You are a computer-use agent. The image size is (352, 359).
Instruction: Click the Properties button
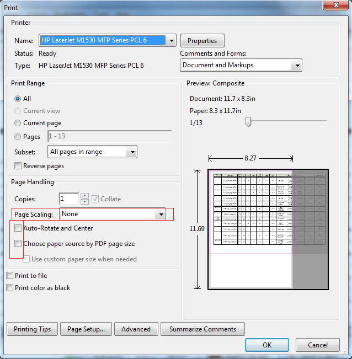click(x=202, y=41)
